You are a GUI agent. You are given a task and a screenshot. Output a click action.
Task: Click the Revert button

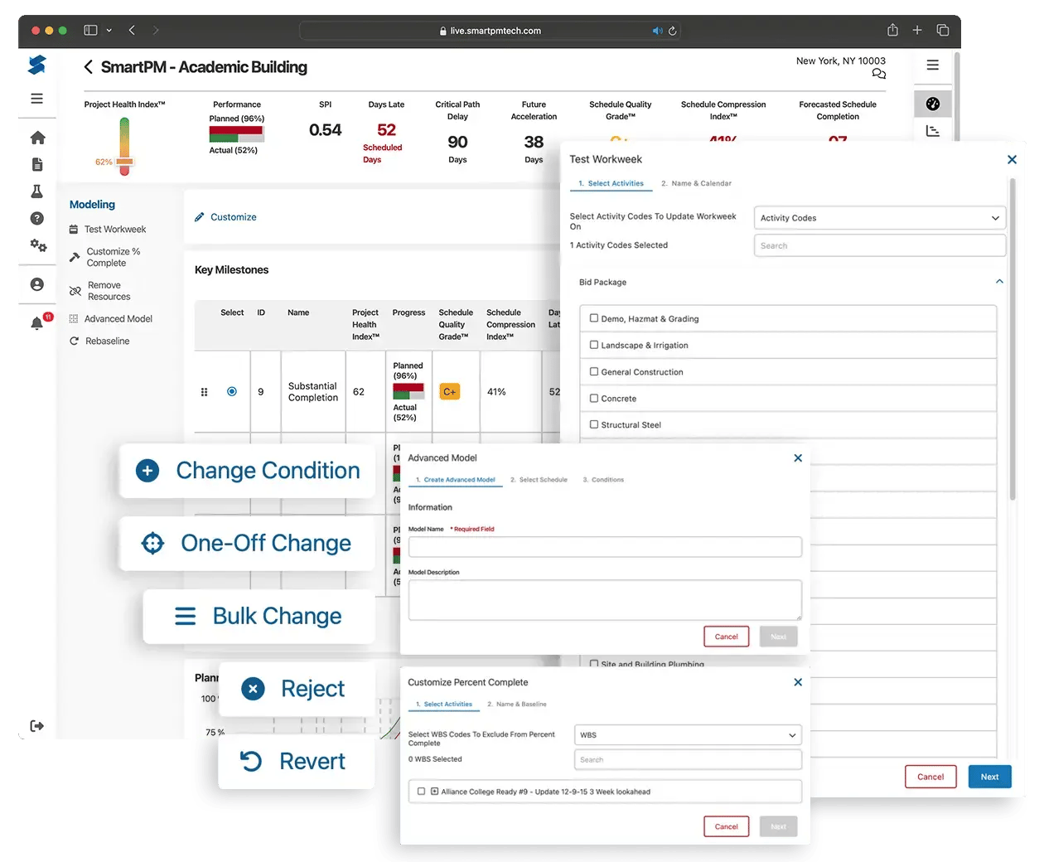tap(297, 762)
